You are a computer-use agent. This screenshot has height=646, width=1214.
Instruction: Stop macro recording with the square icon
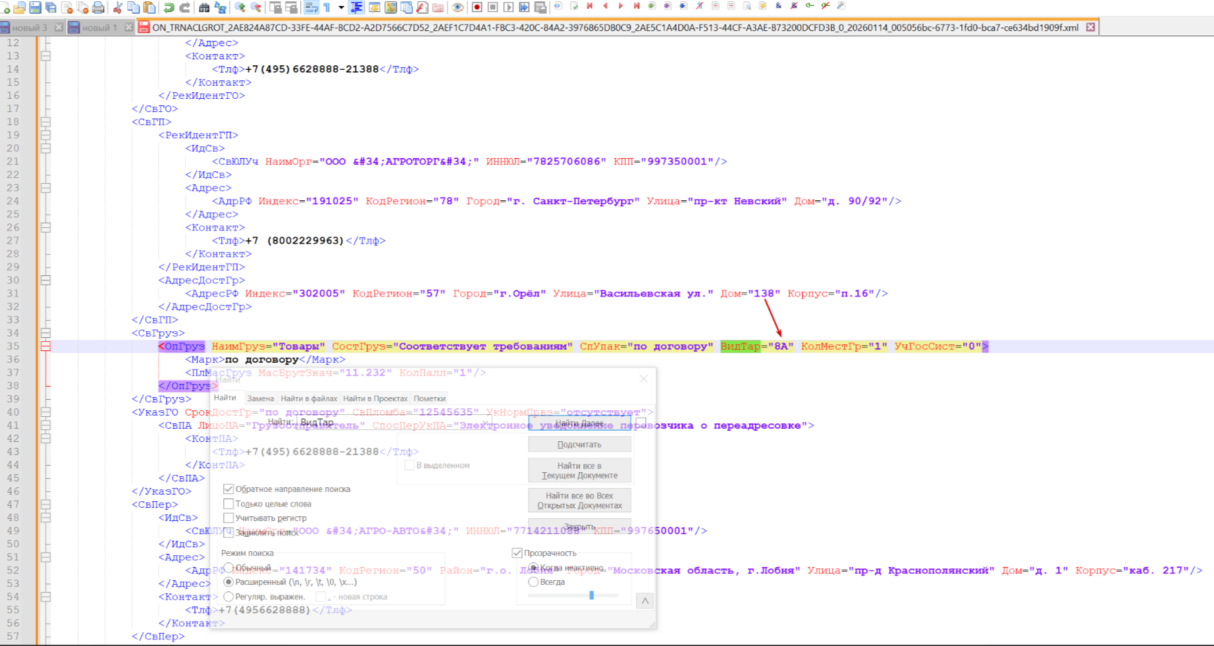[493, 8]
